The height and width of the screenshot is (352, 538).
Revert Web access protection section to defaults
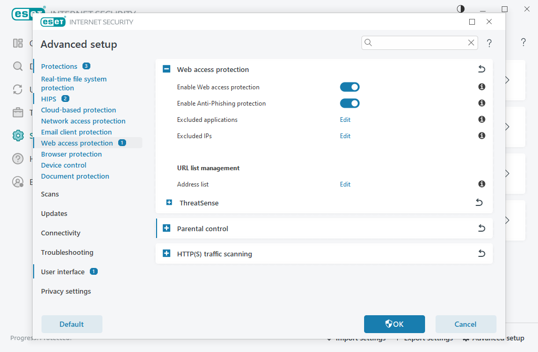coord(481,69)
